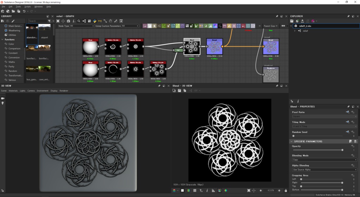The width and height of the screenshot is (360, 197).
Task: Open the Node Type filter dropdown
Action: click(x=82, y=26)
